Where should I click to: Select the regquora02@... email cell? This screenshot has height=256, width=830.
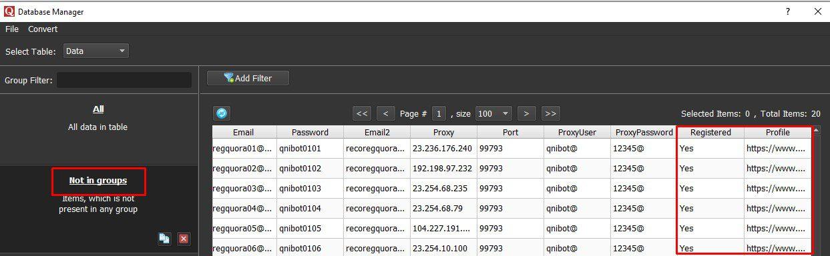pos(244,169)
